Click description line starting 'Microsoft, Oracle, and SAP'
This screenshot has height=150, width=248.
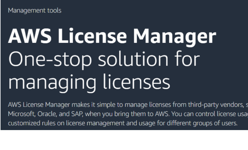pyautogui.click(x=128, y=114)
